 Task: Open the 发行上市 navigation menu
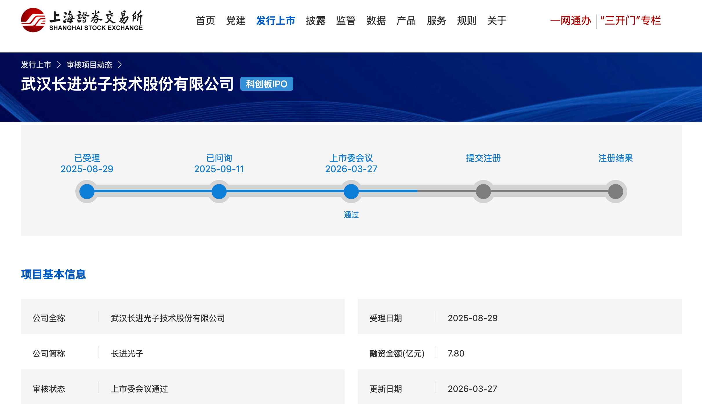[x=275, y=21]
